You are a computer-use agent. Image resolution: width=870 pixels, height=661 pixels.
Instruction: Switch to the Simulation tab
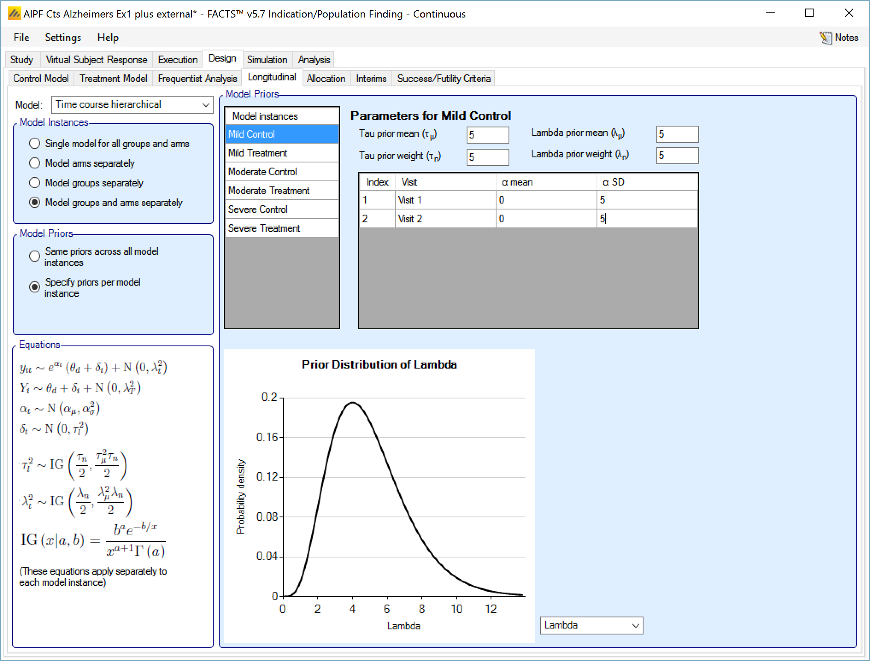pyautogui.click(x=267, y=60)
